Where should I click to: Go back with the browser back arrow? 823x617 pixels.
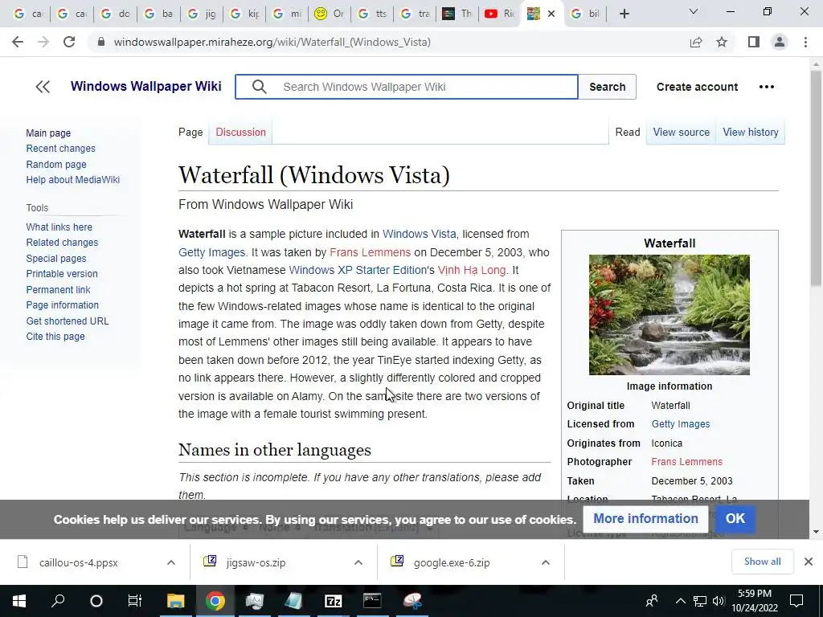tap(18, 42)
